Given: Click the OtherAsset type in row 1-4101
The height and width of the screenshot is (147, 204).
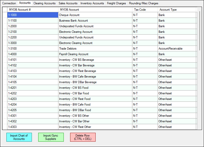Looking at the screenshot, I should point(177,60).
